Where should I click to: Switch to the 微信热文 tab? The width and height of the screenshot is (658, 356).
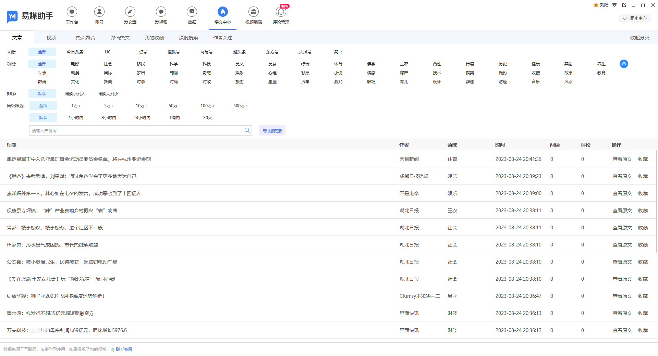pyautogui.click(x=120, y=38)
